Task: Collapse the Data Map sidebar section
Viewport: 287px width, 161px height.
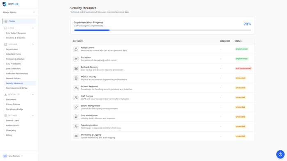Action: (33, 44)
